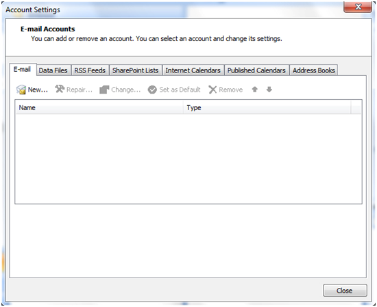Screen dimensions: 377x307
Task: Click inside the empty accounts list
Action: 188,159
